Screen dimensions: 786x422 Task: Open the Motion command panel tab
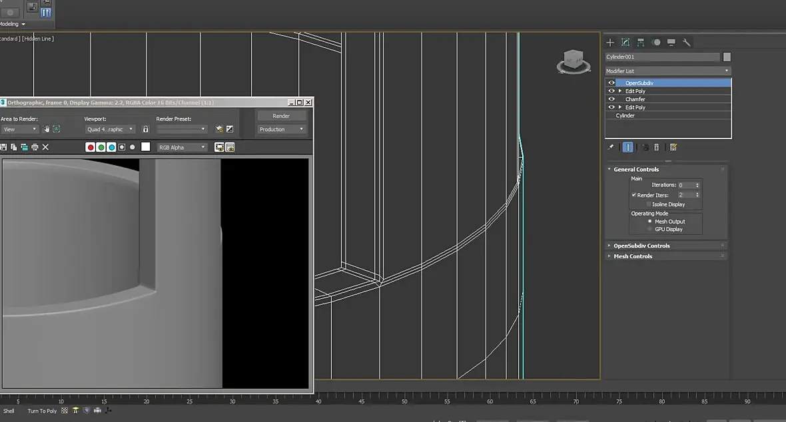(x=656, y=43)
